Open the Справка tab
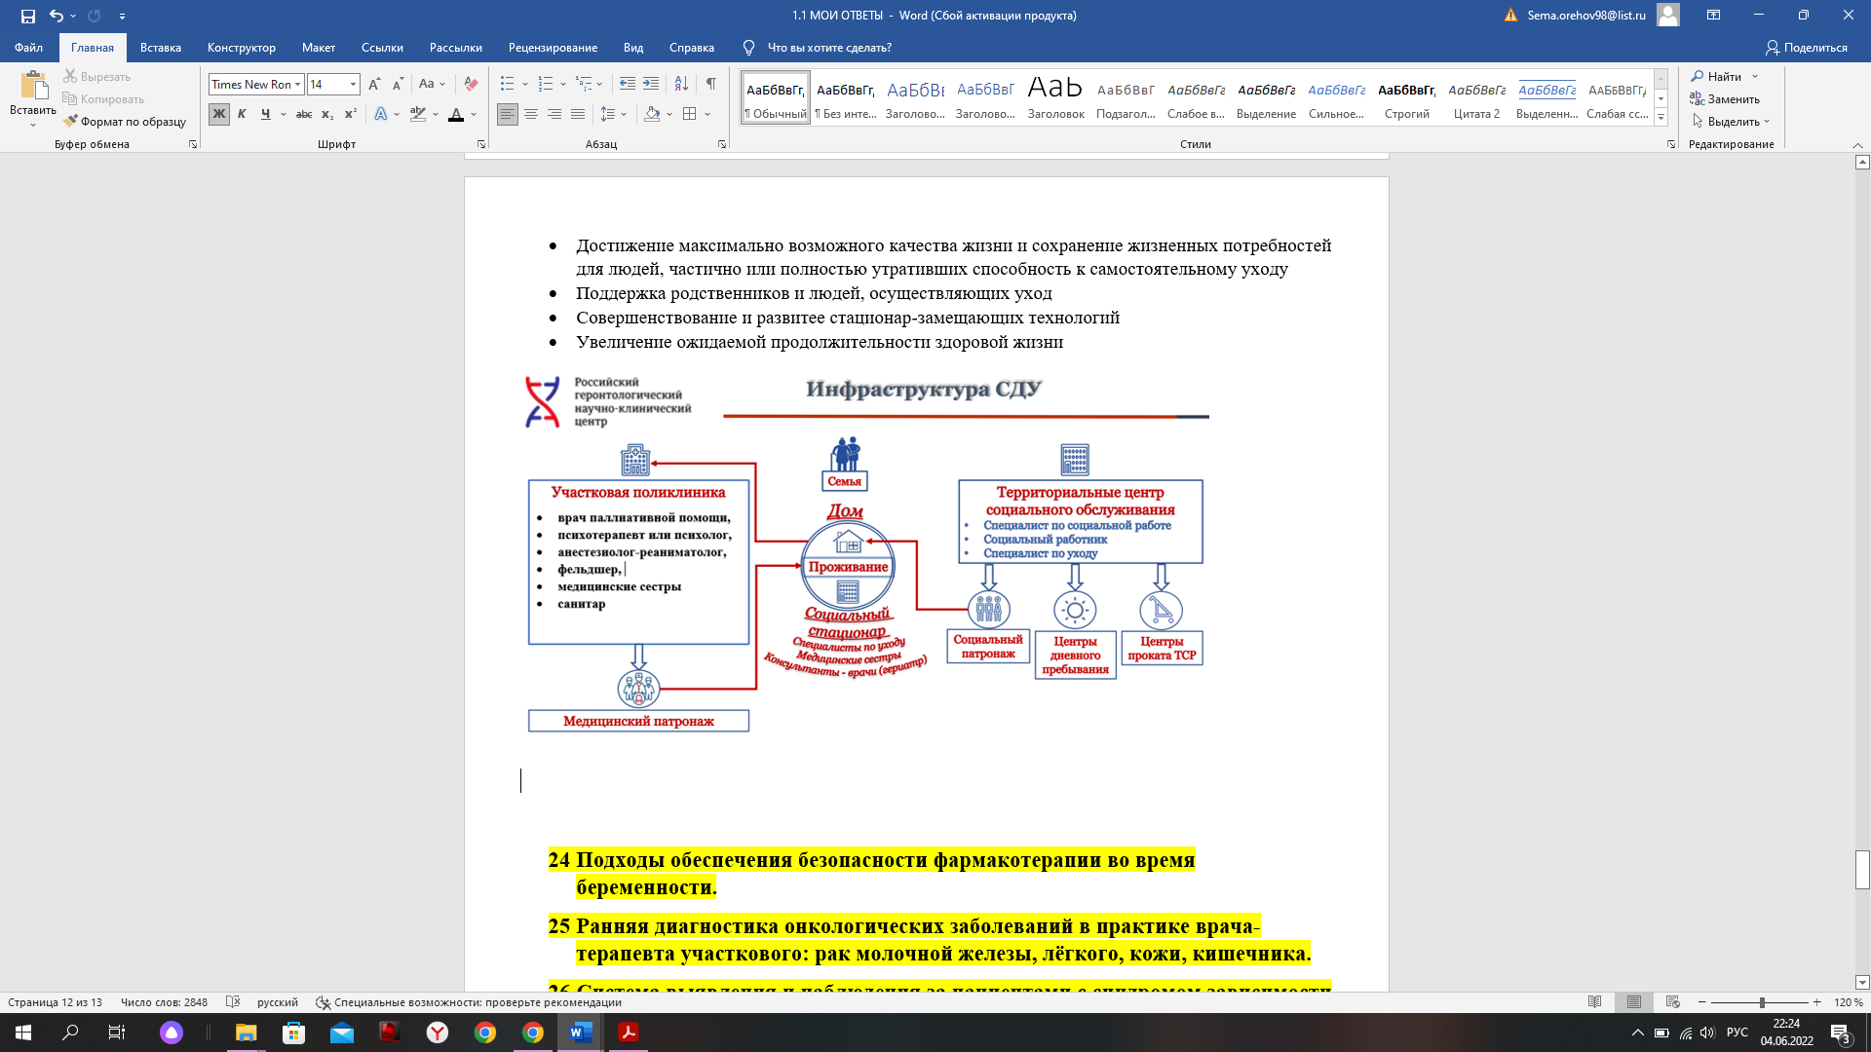This screenshot has height=1052, width=1871. 692,48
